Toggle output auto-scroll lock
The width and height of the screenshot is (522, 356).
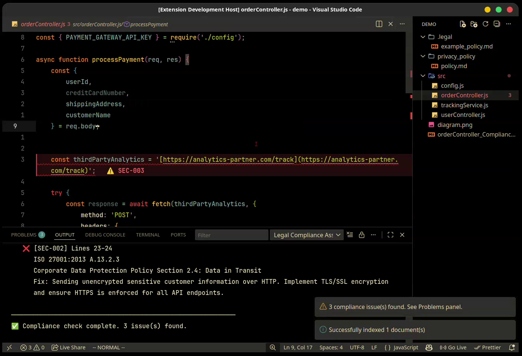tap(361, 235)
